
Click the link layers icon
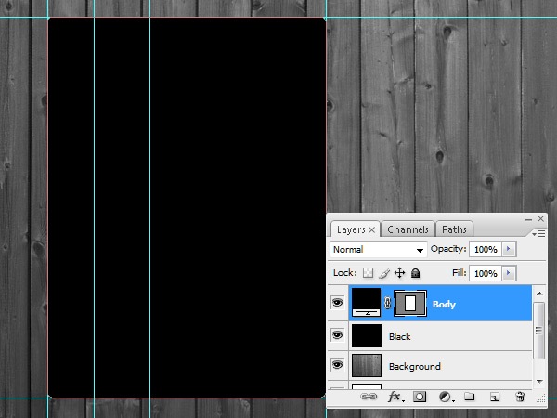tap(368, 397)
